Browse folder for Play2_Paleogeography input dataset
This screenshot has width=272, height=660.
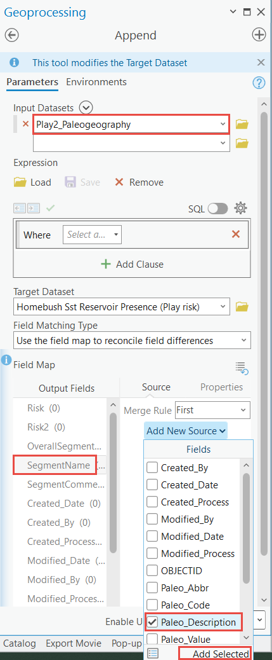(242, 125)
